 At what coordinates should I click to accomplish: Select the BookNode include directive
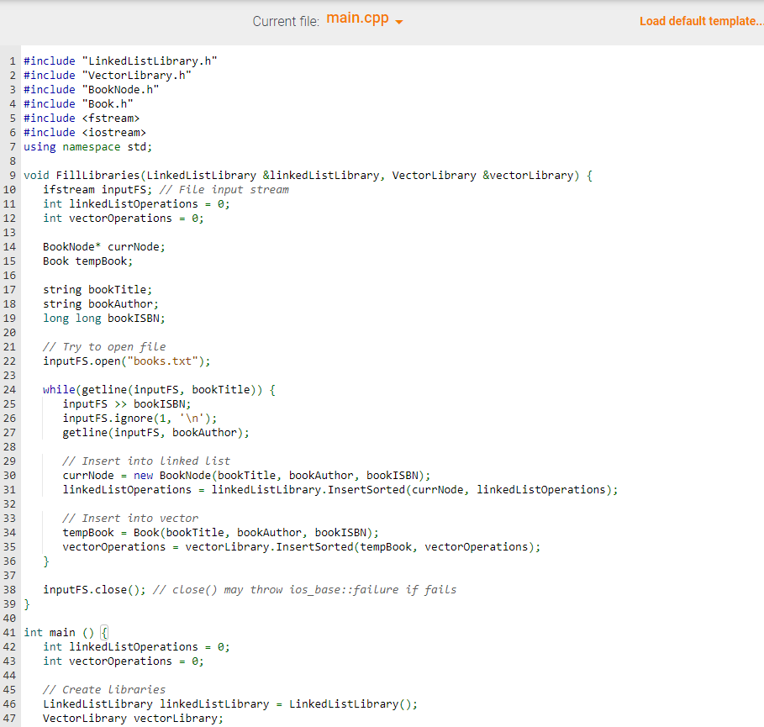[92, 88]
